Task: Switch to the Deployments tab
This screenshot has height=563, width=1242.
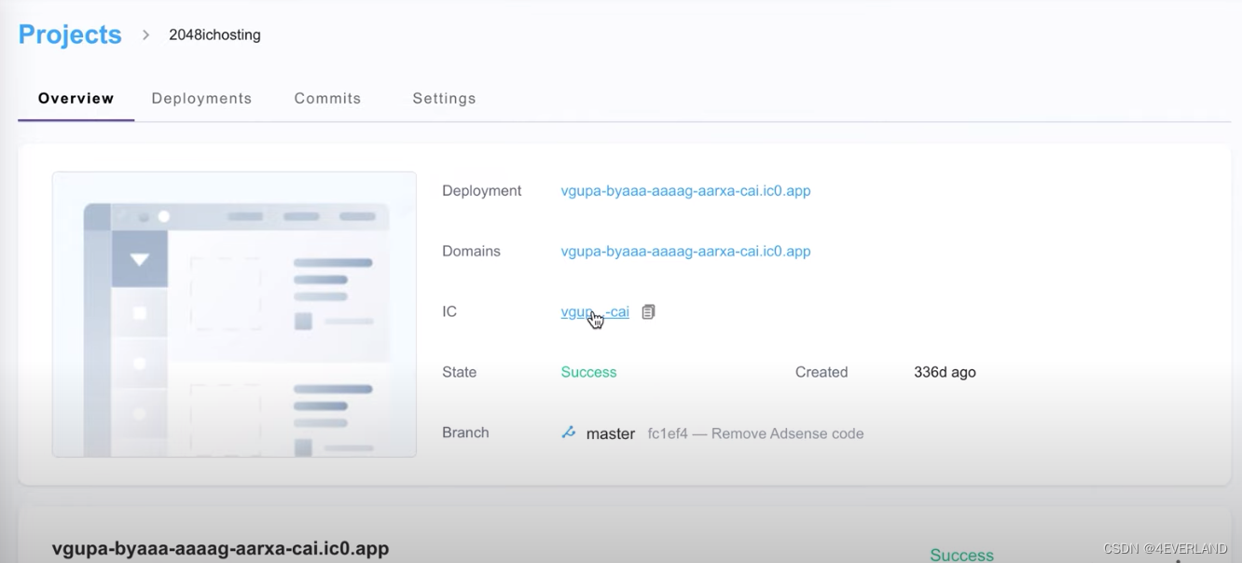Action: [201, 98]
